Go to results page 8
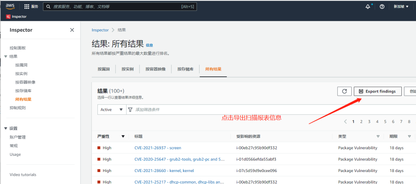This screenshot has width=416, height=184. [409, 122]
